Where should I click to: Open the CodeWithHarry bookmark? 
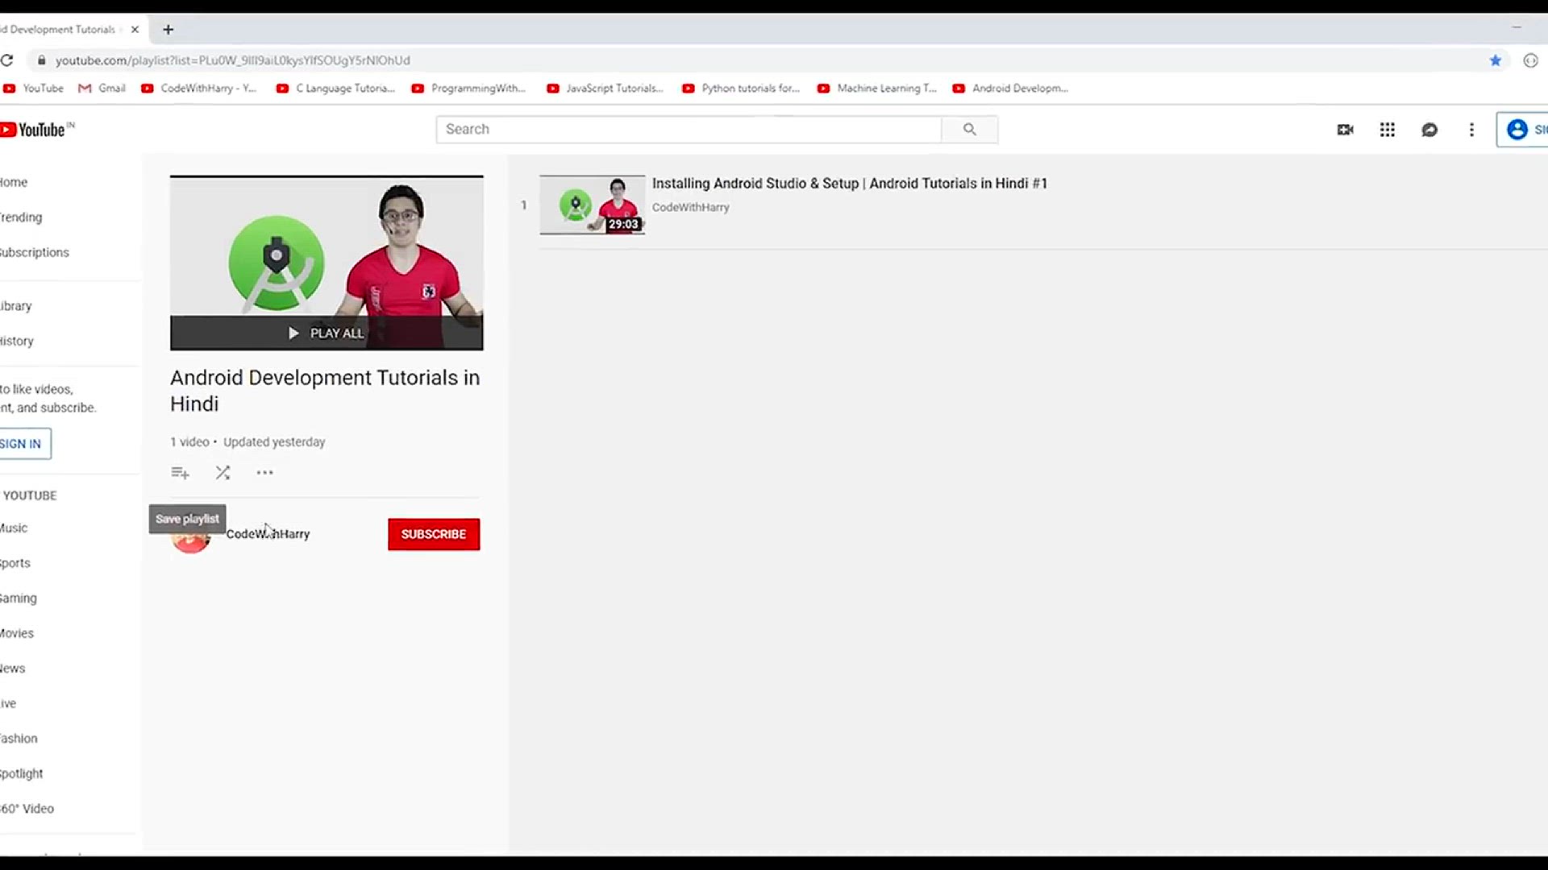[x=198, y=89]
